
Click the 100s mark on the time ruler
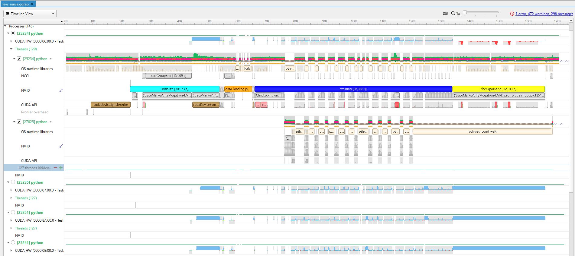click(354, 21)
